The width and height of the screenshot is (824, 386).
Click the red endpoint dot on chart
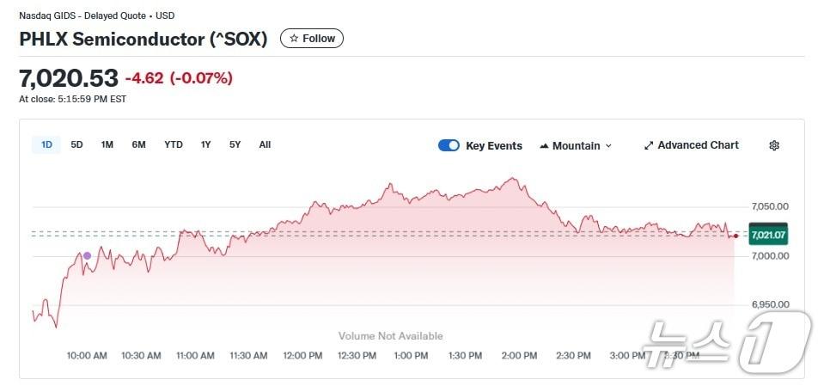[735, 236]
